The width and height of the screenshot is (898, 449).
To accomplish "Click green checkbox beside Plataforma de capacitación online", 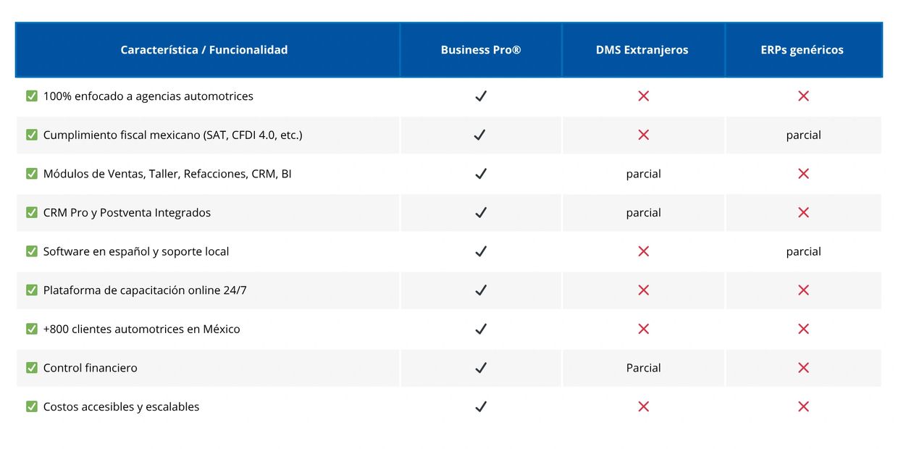I will (x=32, y=290).
